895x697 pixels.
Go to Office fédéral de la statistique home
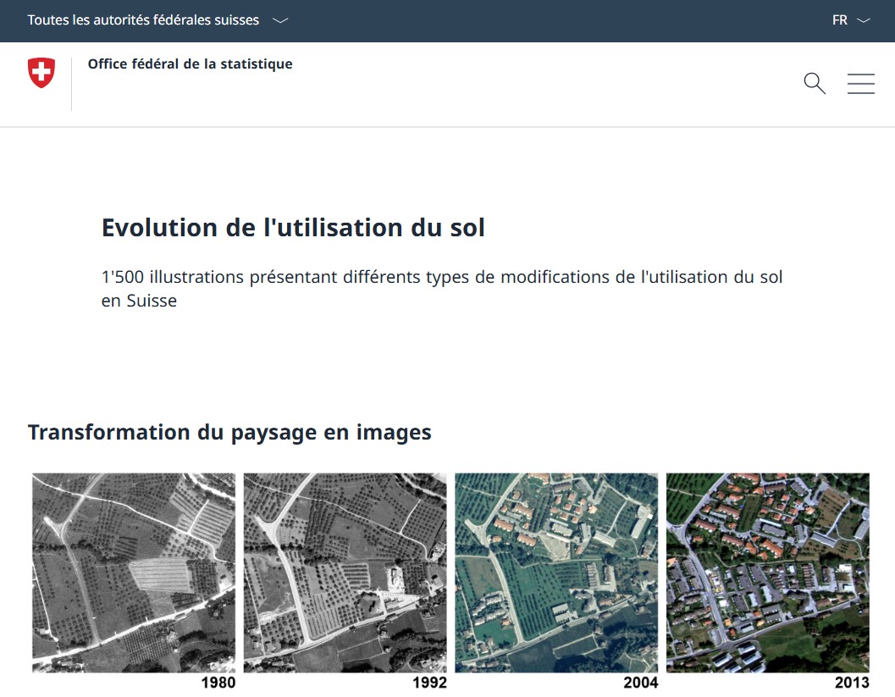(190, 64)
